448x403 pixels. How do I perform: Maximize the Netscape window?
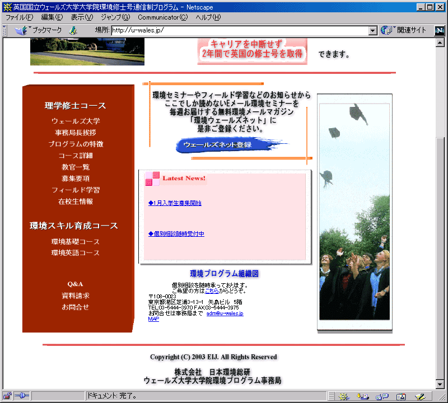click(x=430, y=7)
